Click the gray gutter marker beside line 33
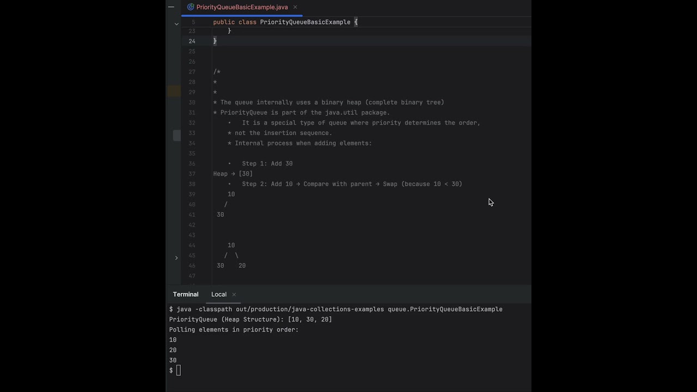 pos(176,136)
